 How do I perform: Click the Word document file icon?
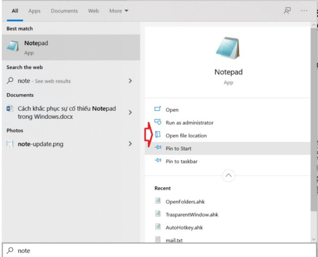[x=10, y=108]
